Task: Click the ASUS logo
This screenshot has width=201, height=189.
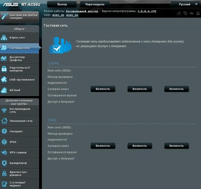Action: coord(10,4)
